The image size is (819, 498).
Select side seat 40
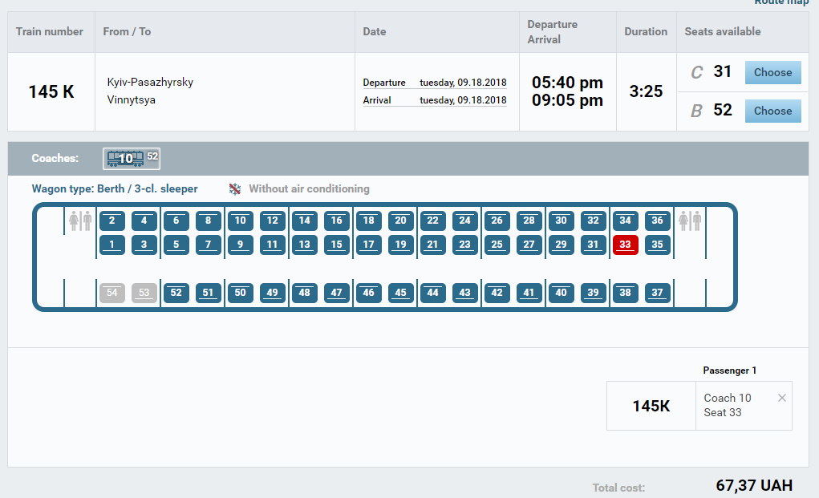pyautogui.click(x=561, y=293)
